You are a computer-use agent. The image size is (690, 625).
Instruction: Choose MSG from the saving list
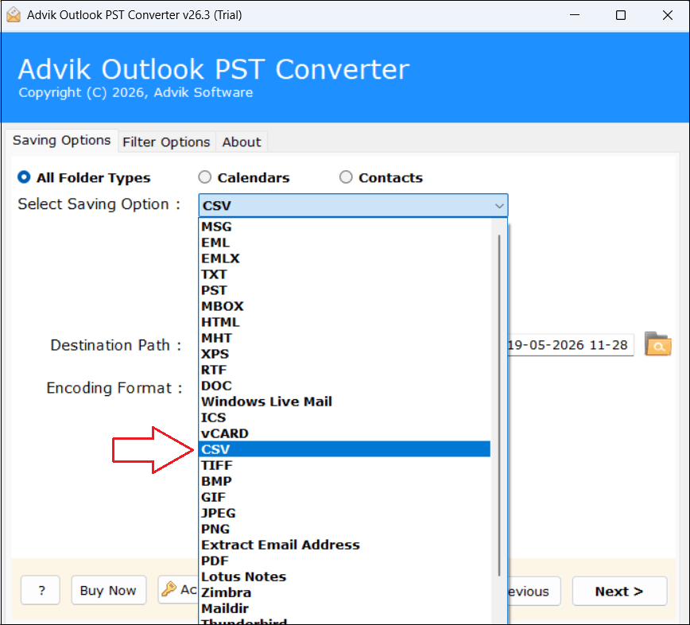[345, 227]
